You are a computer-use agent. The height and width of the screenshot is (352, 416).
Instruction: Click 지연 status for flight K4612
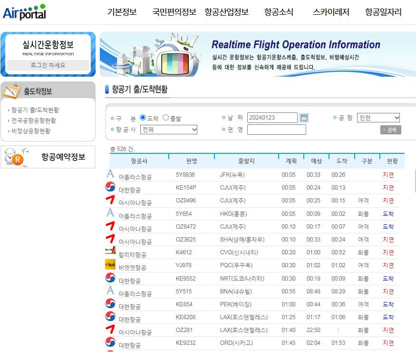coord(388,252)
